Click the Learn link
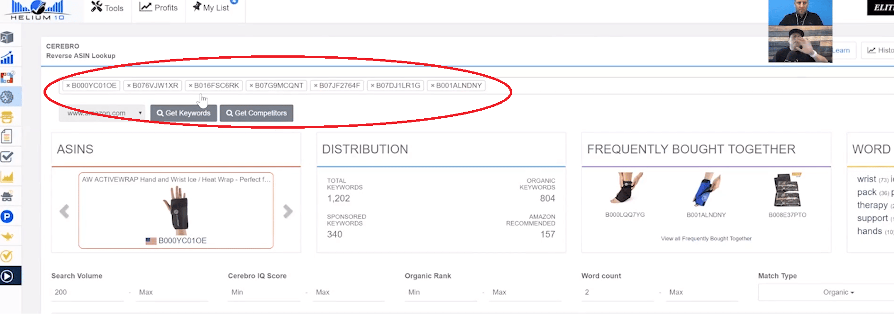894x315 pixels. pos(841,50)
